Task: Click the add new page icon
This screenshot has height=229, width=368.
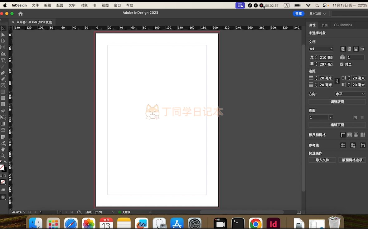Action: [x=355, y=117]
